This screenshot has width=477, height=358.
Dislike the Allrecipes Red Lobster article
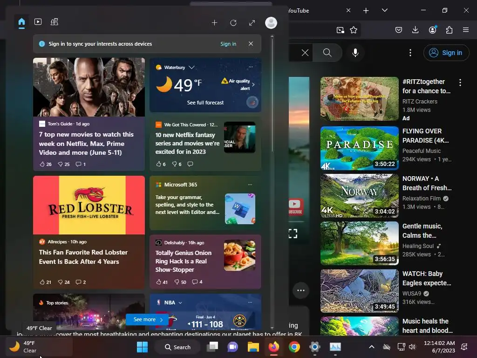click(x=64, y=282)
